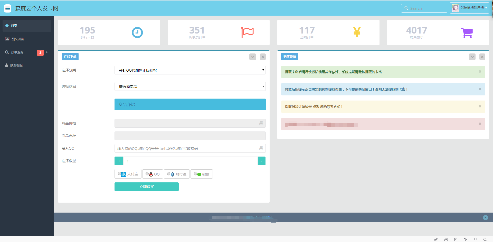Click the 195 运行天数 statistic
Screen dimensions: 493x242
pyautogui.click(x=87, y=32)
